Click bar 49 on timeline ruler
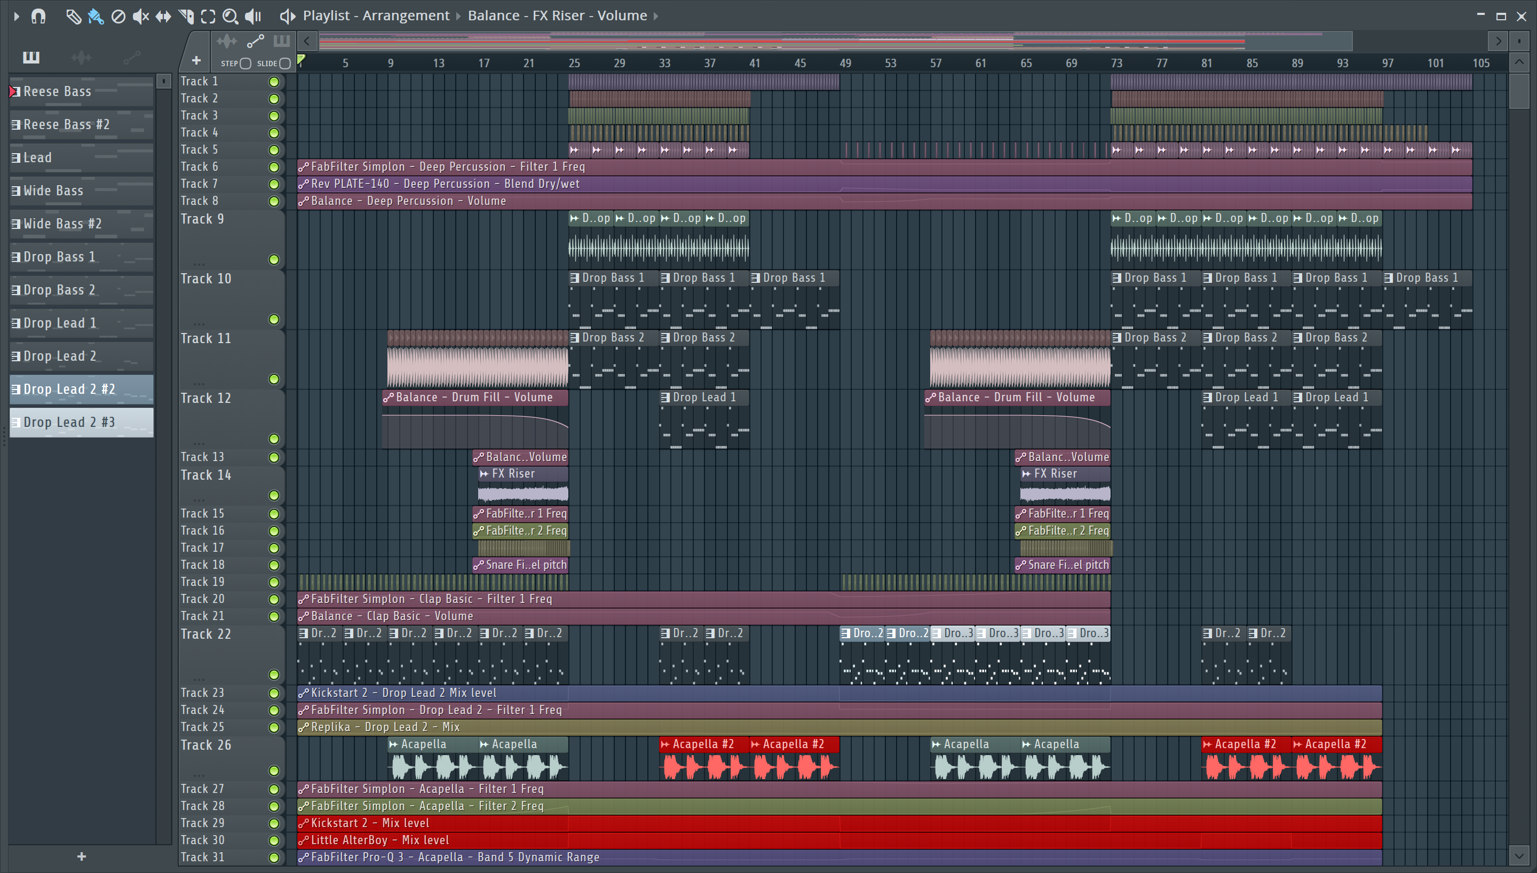 [845, 63]
